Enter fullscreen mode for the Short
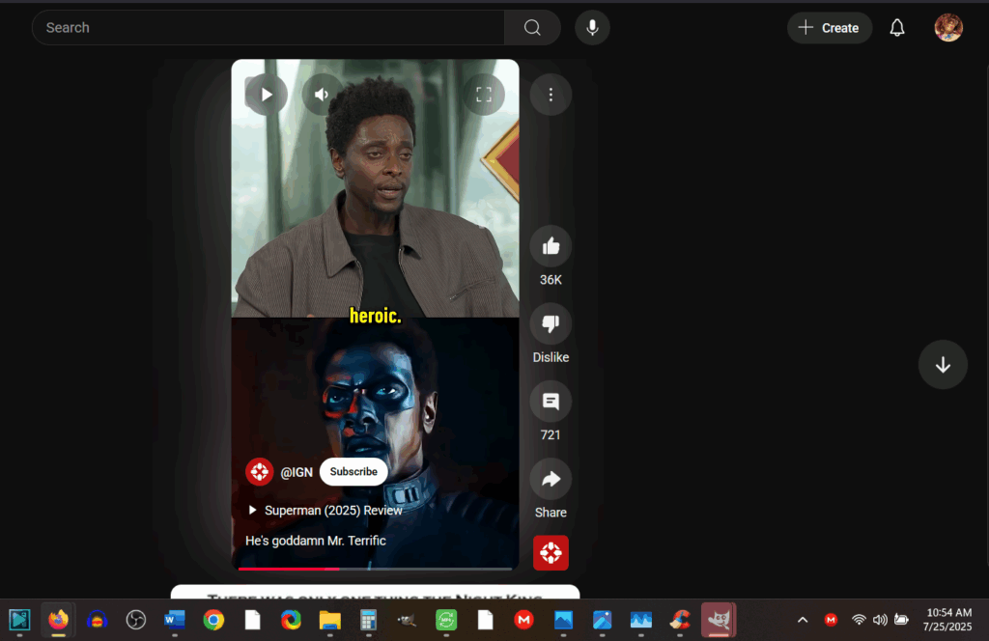The height and width of the screenshot is (641, 989). [484, 95]
